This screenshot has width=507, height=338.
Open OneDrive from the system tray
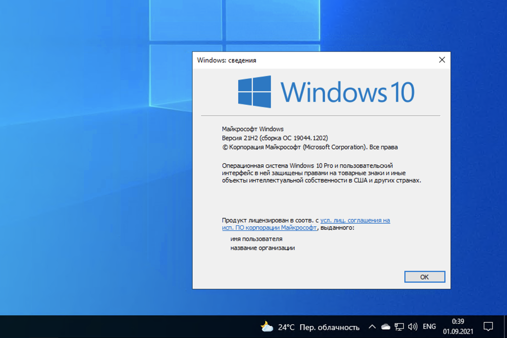click(x=386, y=327)
